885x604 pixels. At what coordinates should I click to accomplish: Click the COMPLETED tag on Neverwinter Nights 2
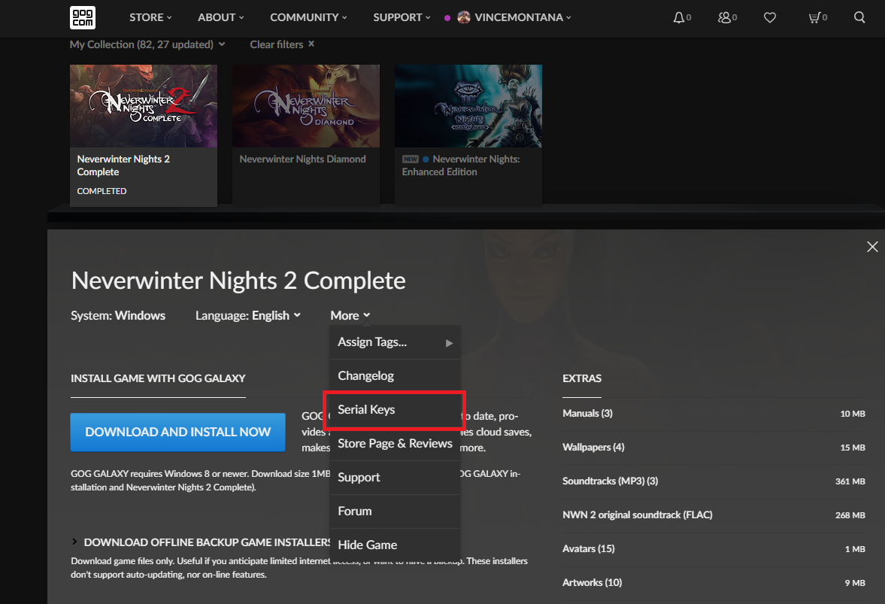point(102,191)
